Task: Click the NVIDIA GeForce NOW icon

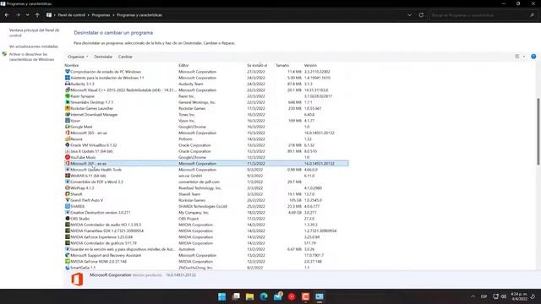Action: click(68, 261)
